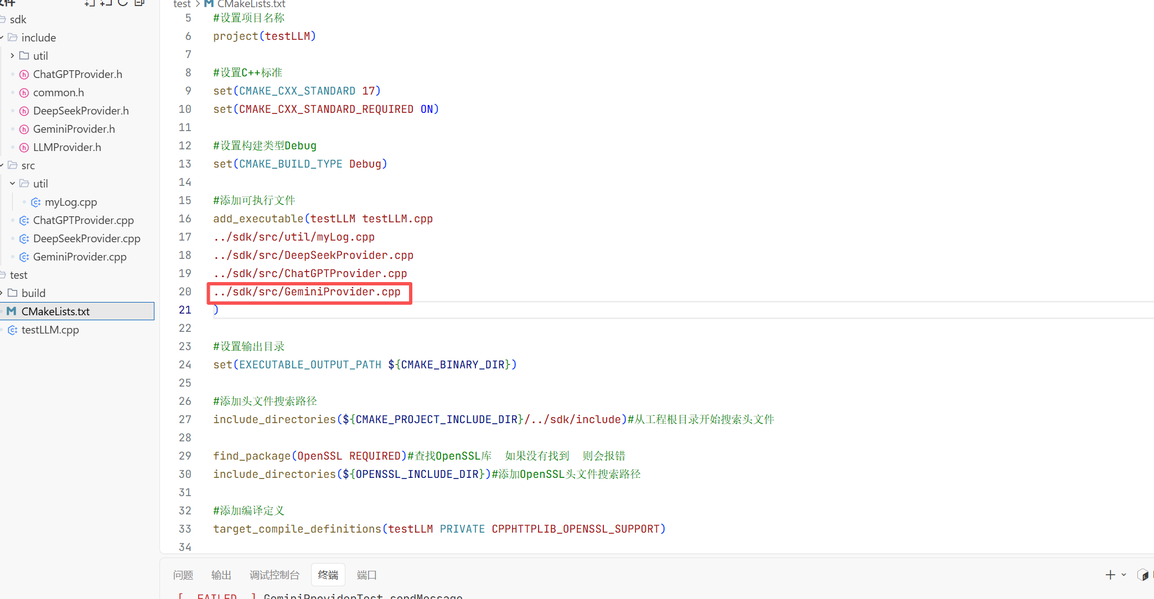
Task: Click the CMakeLists.txt breadcrumb item
Action: pos(251,4)
